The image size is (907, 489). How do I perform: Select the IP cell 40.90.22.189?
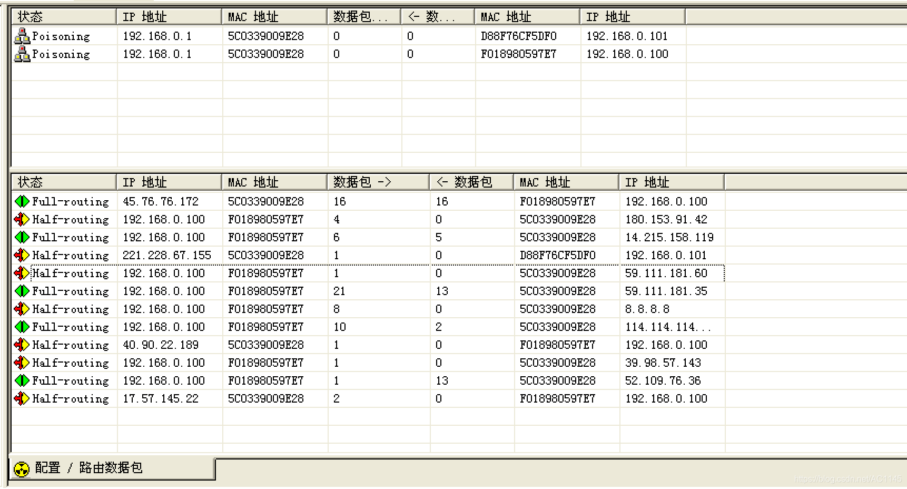pyautogui.click(x=161, y=345)
